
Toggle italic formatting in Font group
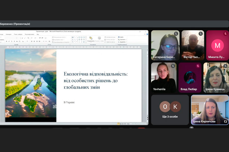click(9, 41)
